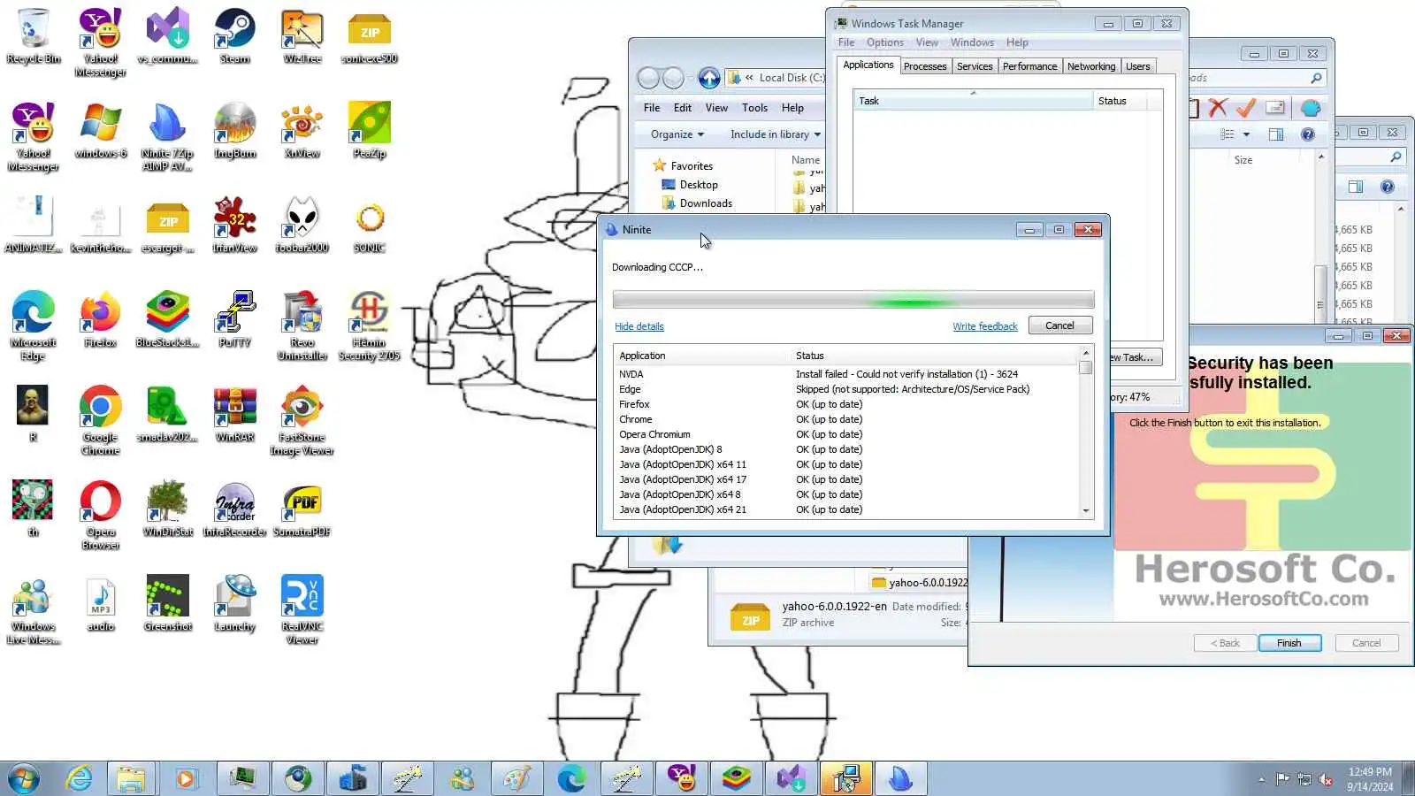Launch XnView from the desktop

[302, 131]
